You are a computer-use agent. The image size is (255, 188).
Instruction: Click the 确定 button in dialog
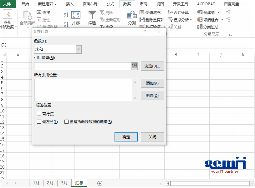click(126, 137)
